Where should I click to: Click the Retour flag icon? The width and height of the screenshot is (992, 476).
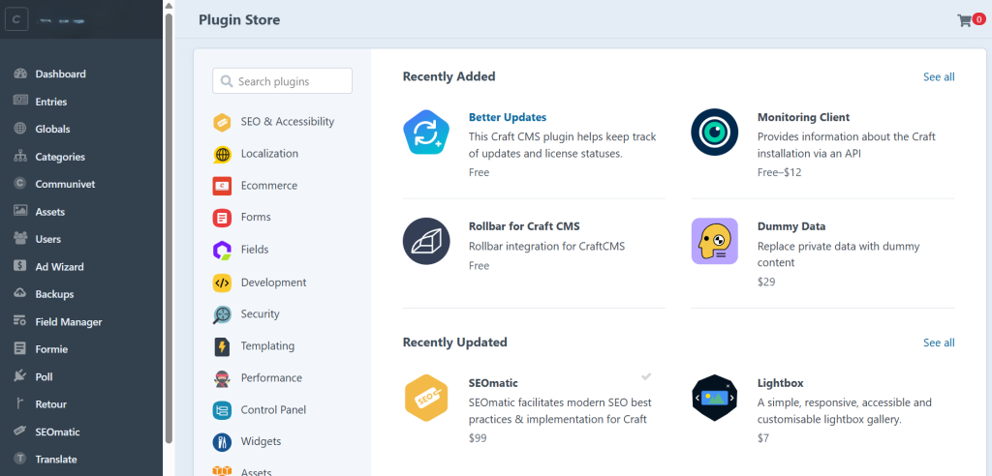tap(20, 404)
